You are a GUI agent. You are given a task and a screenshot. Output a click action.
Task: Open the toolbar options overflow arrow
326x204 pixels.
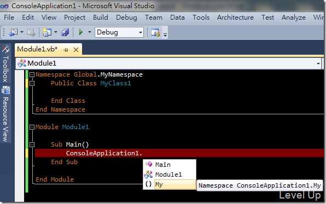165,34
